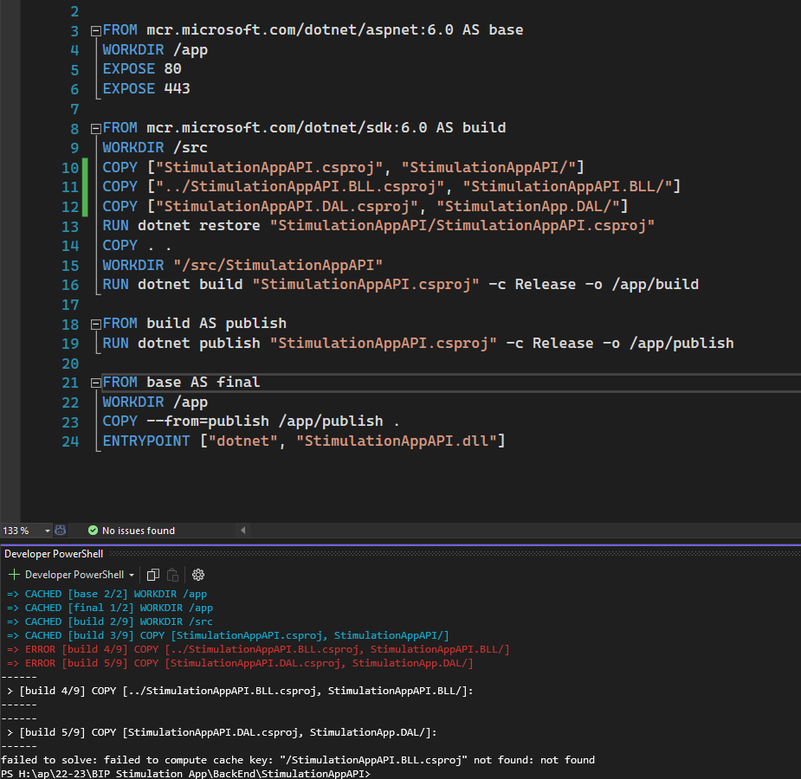Click line number 13 in the gutter

70,227
